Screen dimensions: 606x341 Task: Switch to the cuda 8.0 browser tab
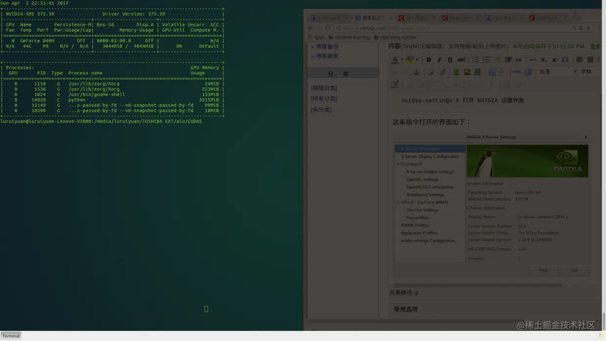coord(500,18)
